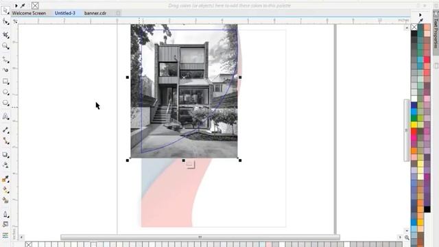Select the Zoom magnifier tool
This screenshot has height=247, width=439.
click(x=5, y=46)
